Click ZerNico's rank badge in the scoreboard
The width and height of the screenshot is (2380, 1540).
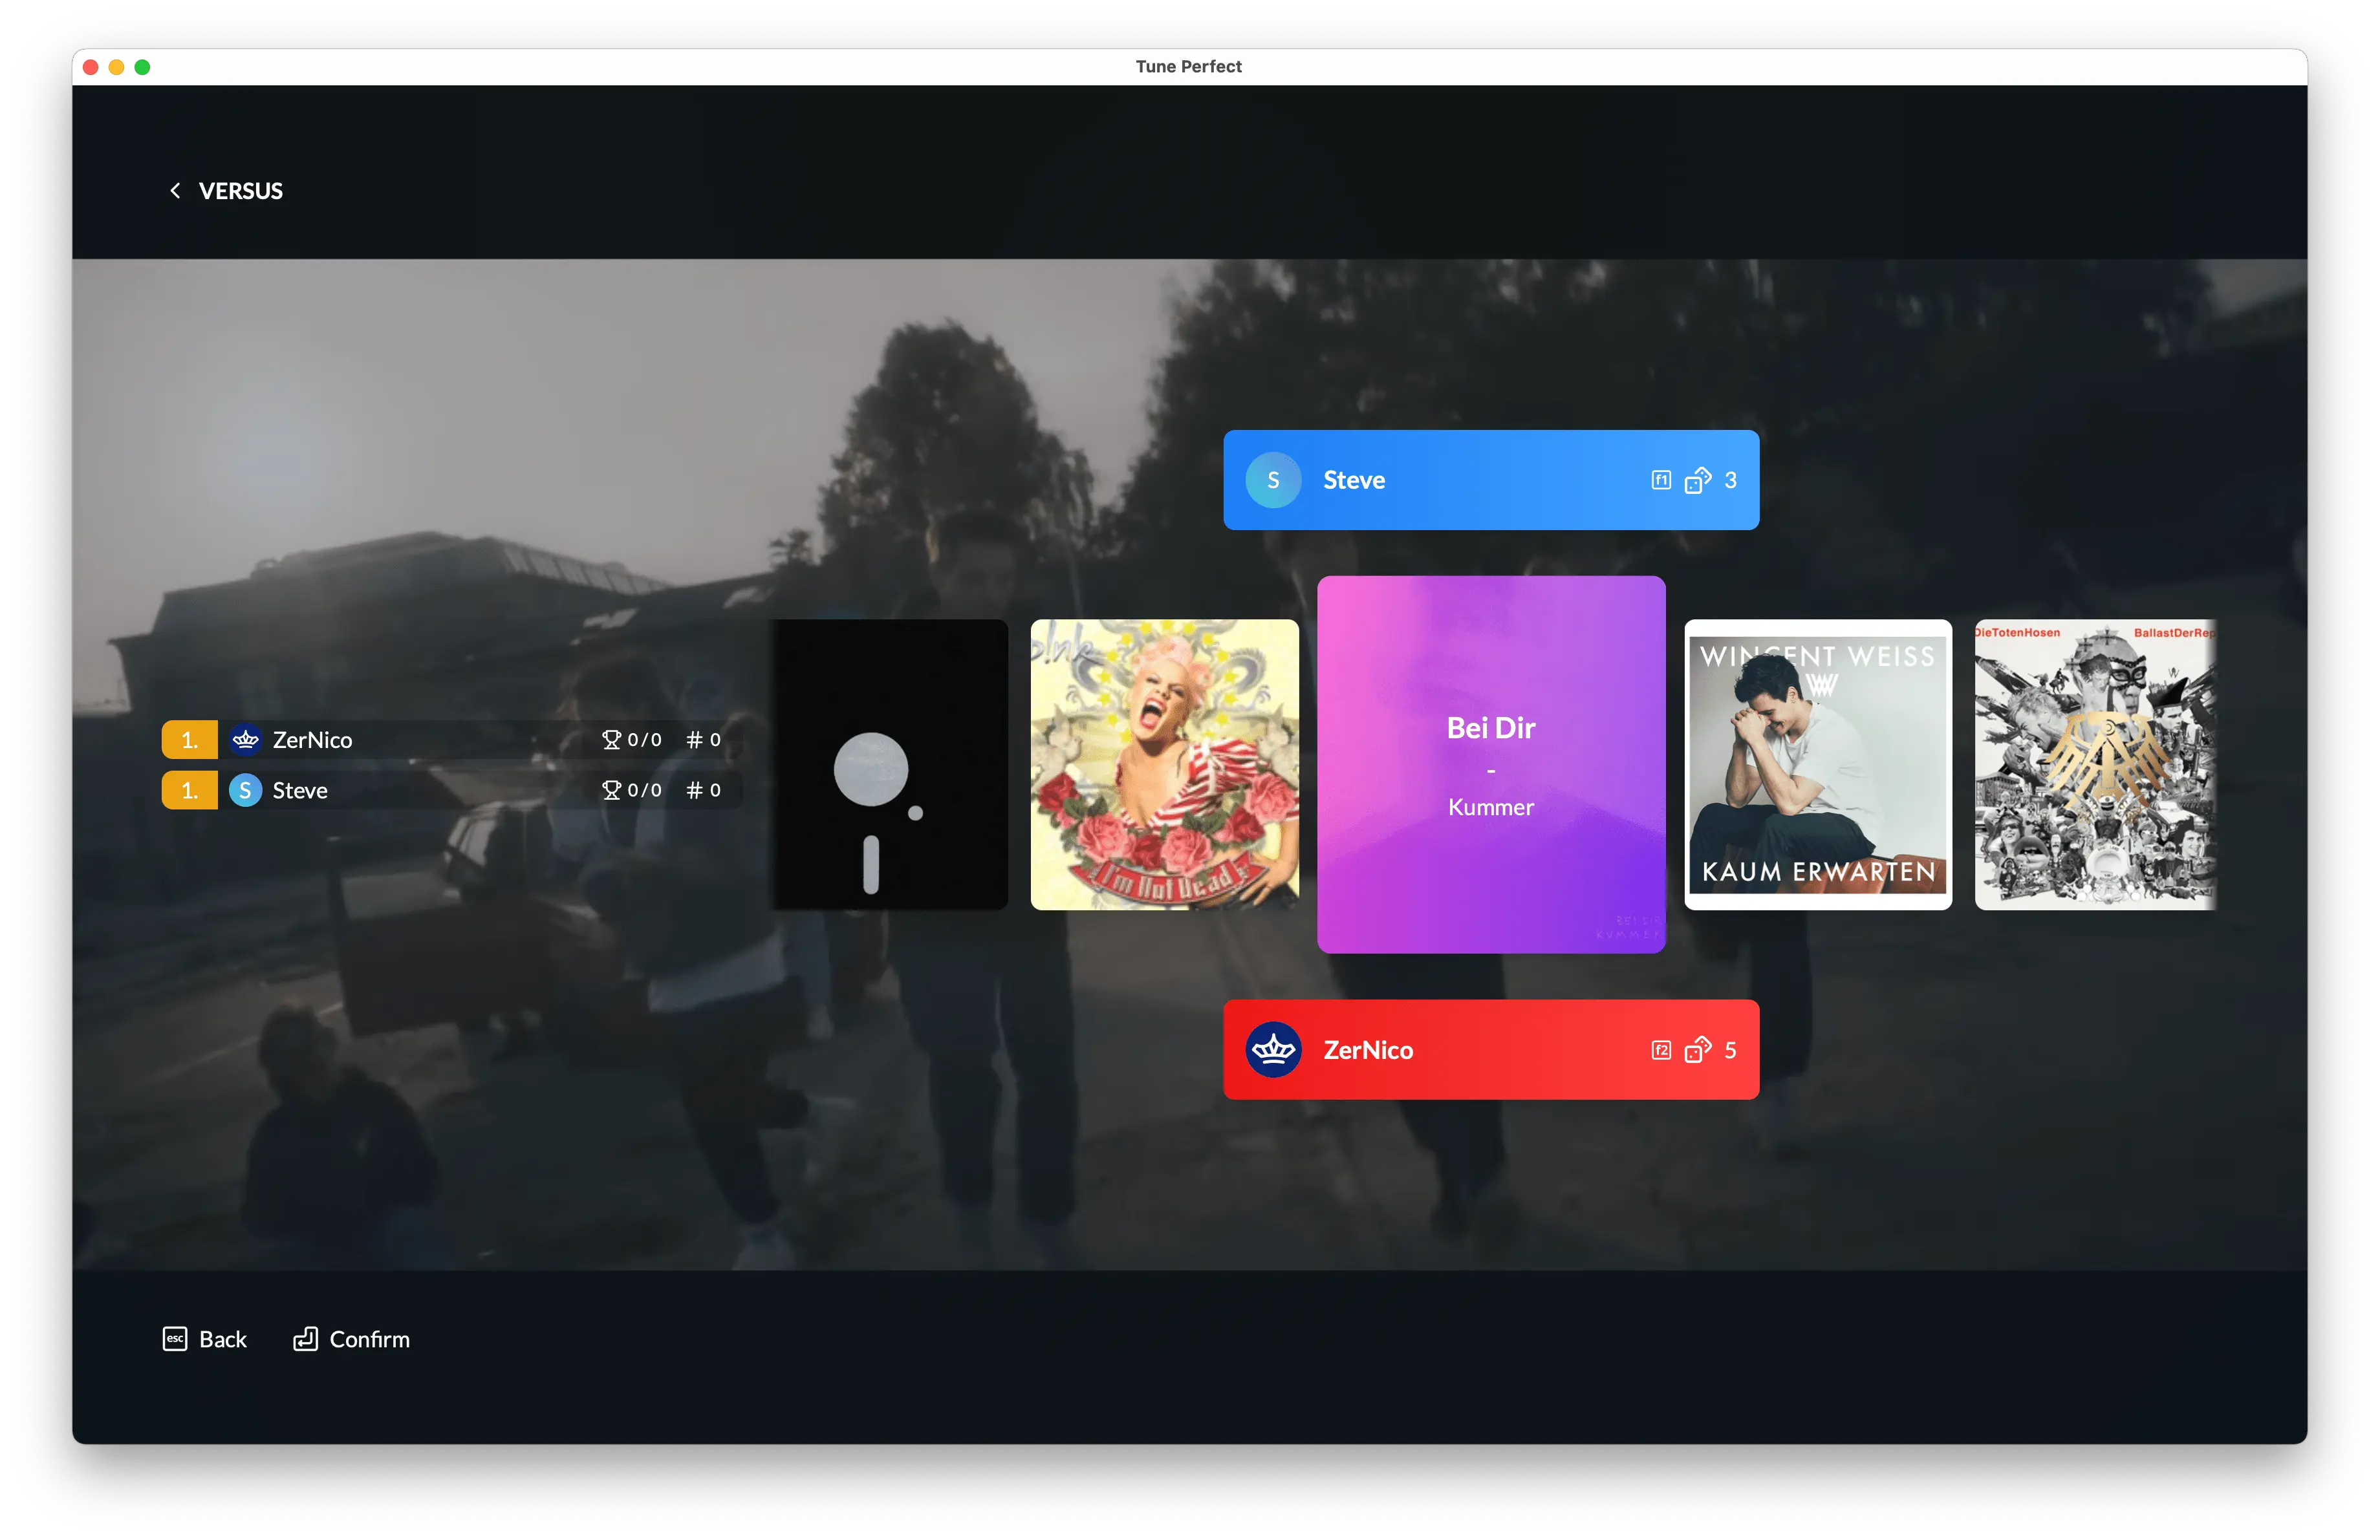(x=189, y=740)
